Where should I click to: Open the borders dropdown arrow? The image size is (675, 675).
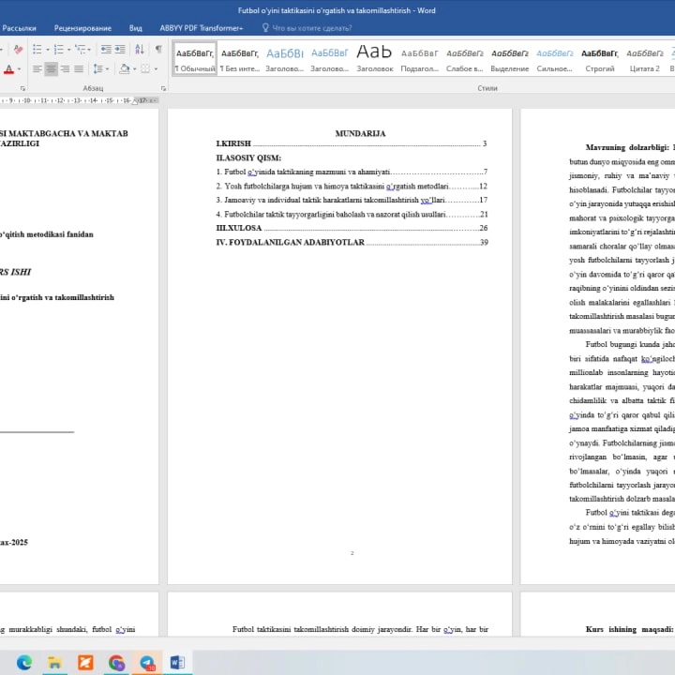point(156,68)
